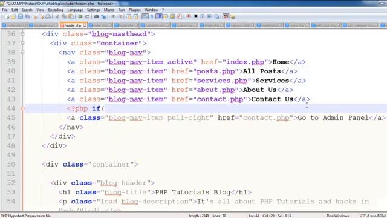Click "Go to Admin Panel" link text in code
Image resolution: width=387 pixels, height=218 pixels.
coord(333,117)
